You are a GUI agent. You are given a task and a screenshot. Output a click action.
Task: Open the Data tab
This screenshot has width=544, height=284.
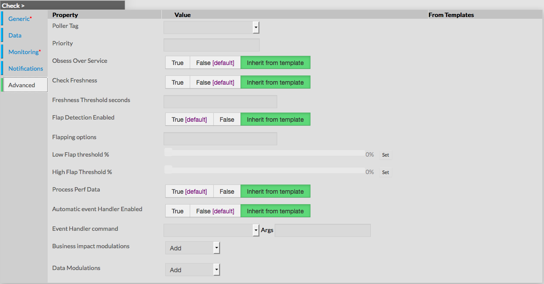pos(15,35)
